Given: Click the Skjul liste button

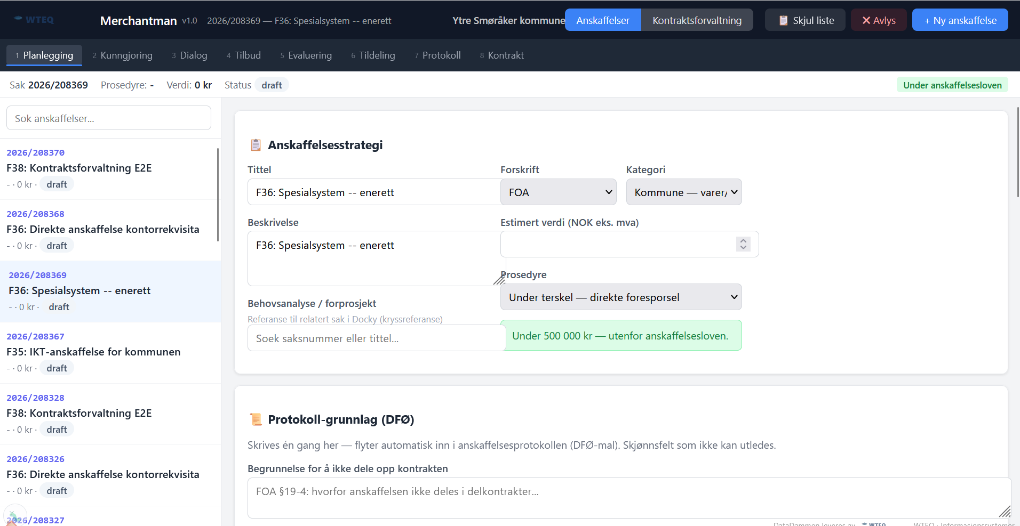Looking at the screenshot, I should pos(805,20).
